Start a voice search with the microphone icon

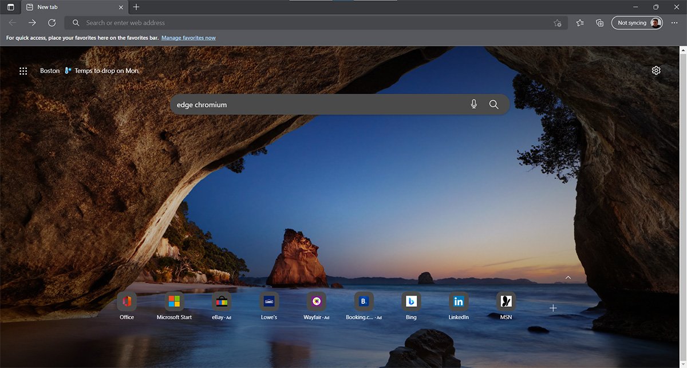point(473,105)
